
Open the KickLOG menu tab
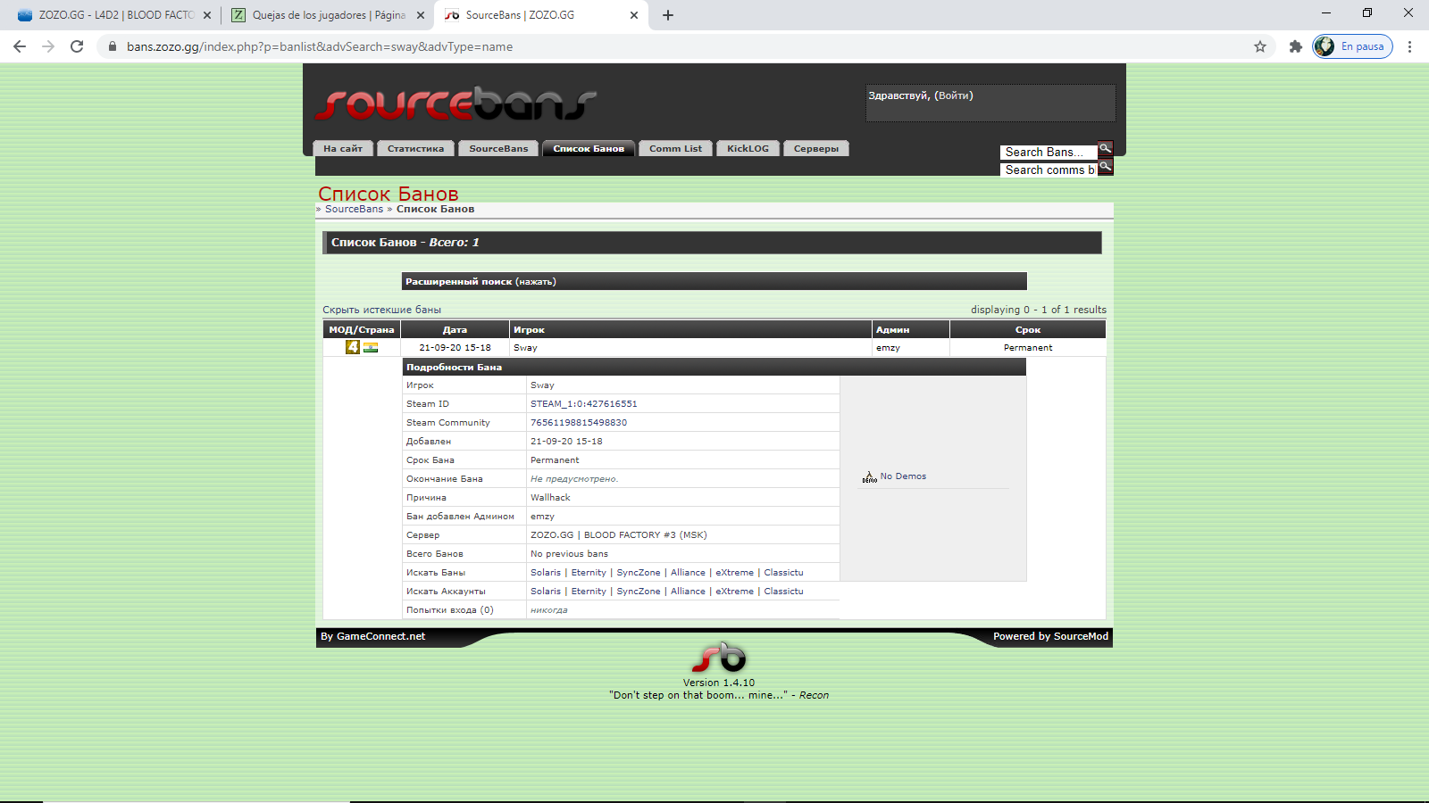748,148
